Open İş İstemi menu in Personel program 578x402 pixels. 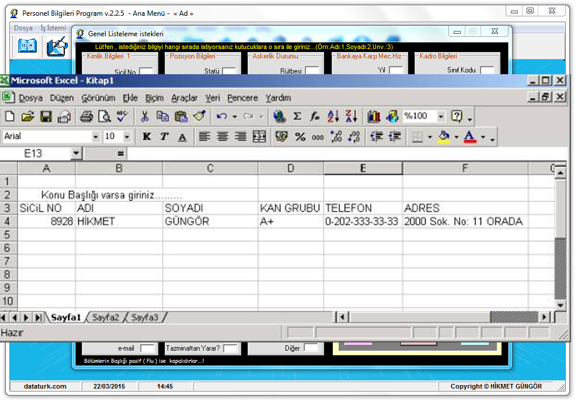point(53,27)
